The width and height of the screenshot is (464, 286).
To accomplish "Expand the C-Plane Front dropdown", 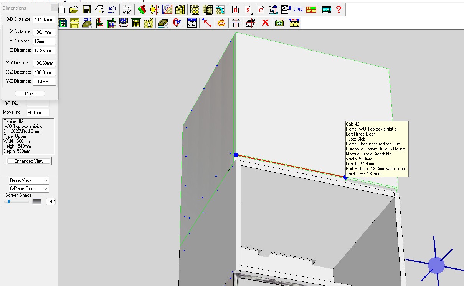I will [29, 188].
